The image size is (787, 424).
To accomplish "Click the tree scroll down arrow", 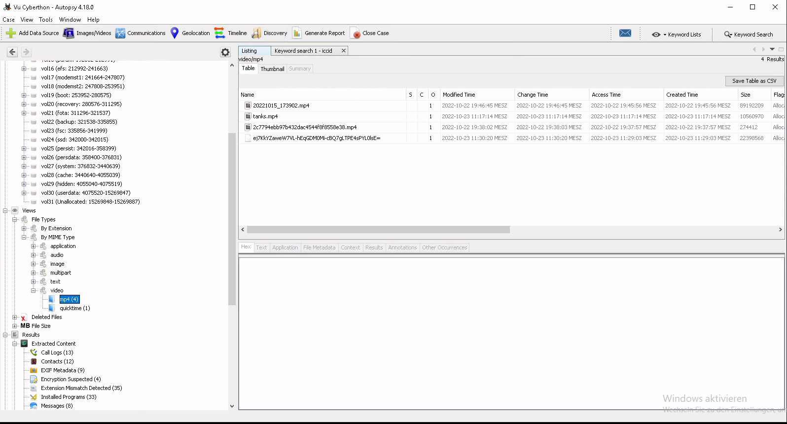I will pos(232,406).
